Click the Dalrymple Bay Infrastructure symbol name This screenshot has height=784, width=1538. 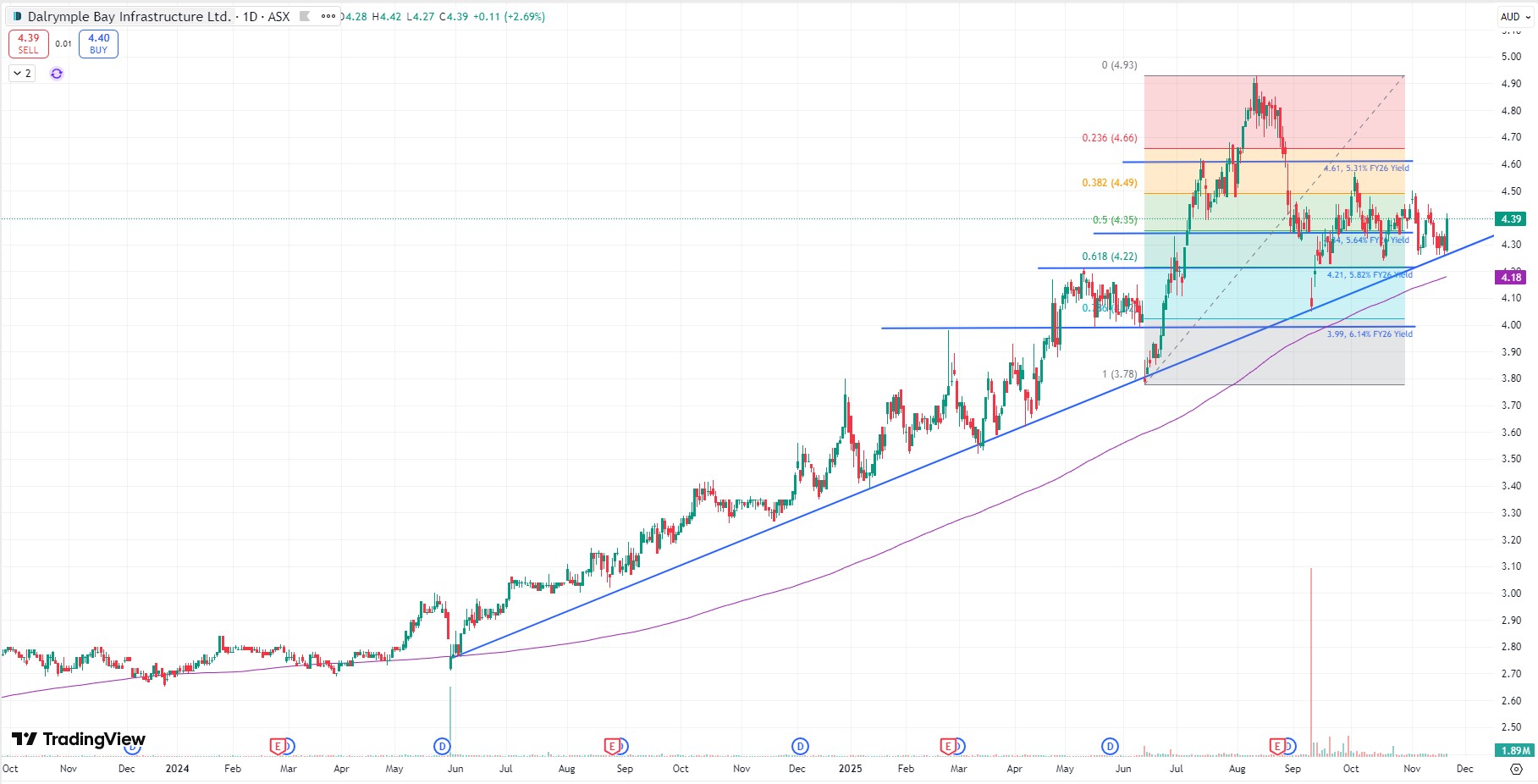[x=129, y=16]
